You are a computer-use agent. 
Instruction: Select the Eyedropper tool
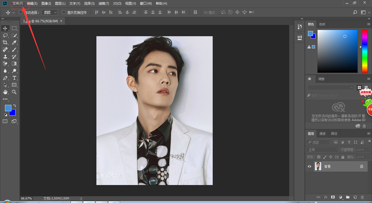coord(14,42)
